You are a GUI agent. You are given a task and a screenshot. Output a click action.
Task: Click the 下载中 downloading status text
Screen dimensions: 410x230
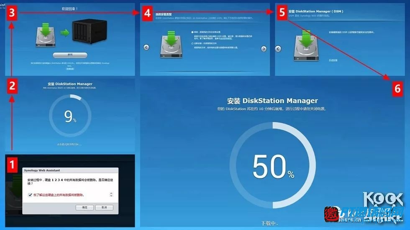[x=269, y=223]
